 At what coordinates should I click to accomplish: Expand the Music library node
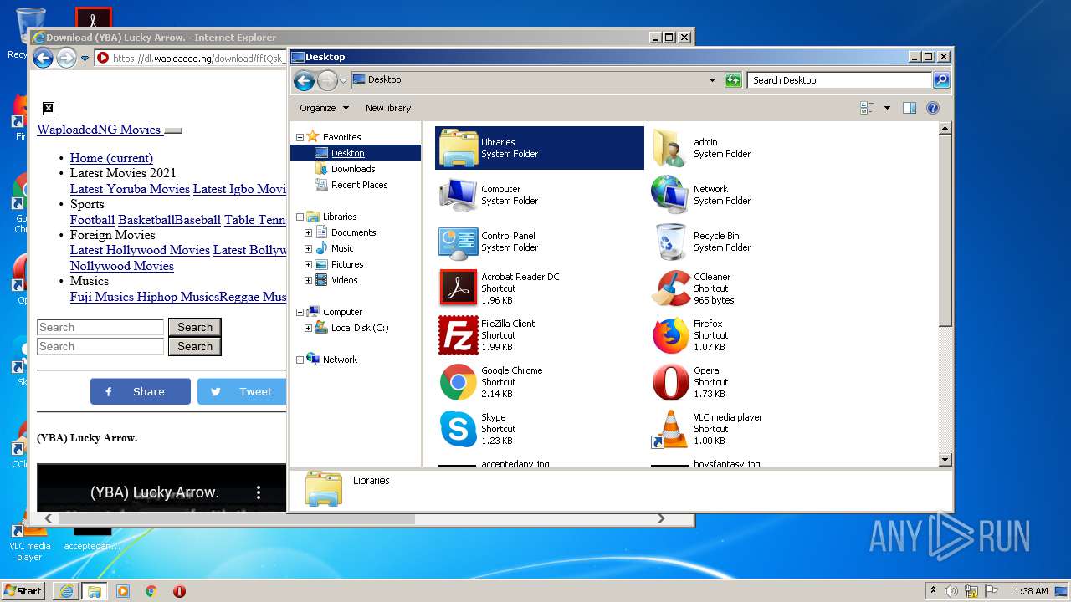click(x=308, y=248)
